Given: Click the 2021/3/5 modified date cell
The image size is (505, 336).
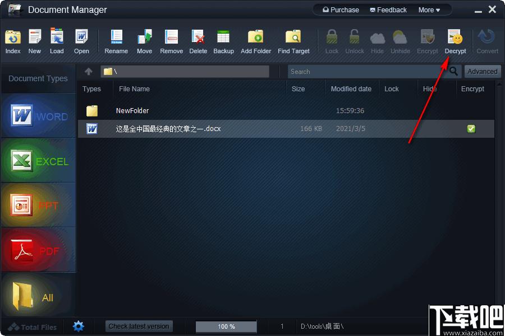Looking at the screenshot, I should pyautogui.click(x=351, y=129).
